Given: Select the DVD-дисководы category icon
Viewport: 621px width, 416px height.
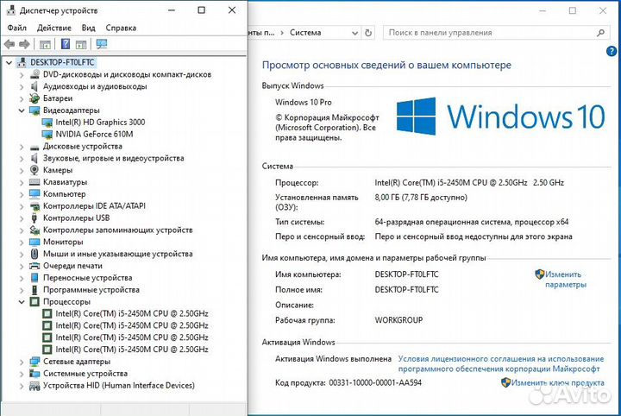Looking at the screenshot, I should click(34, 74).
